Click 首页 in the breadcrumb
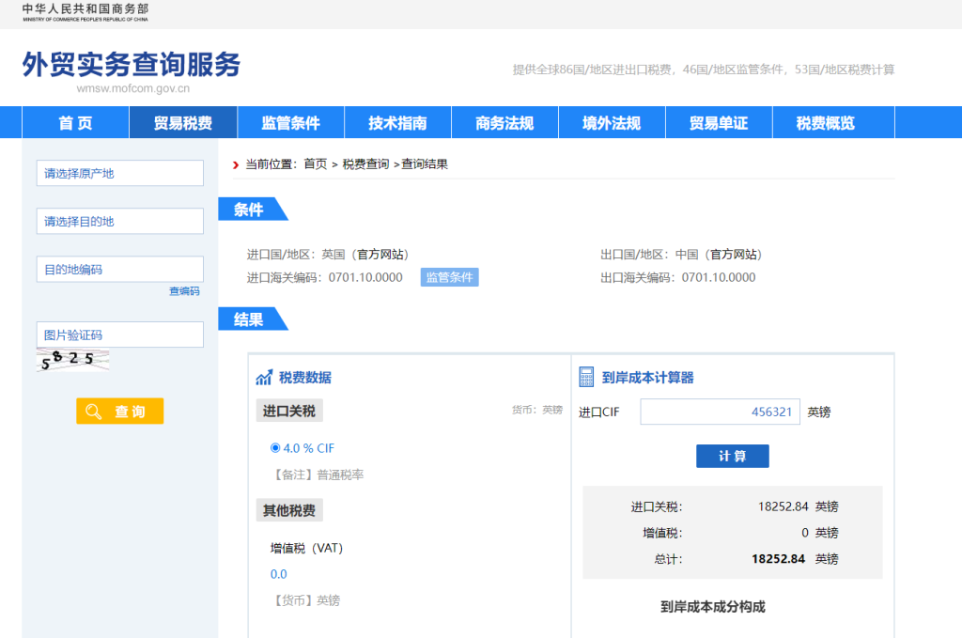This screenshot has width=962, height=638. [x=316, y=163]
